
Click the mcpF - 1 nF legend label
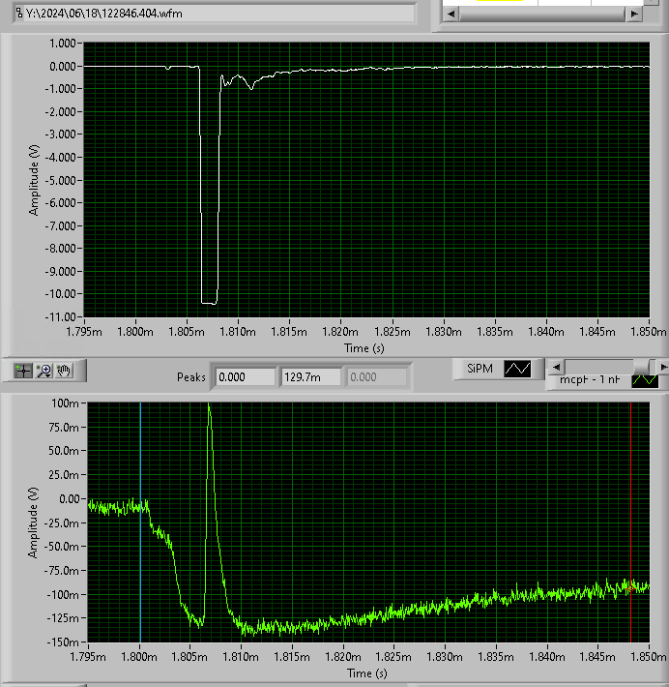[590, 379]
